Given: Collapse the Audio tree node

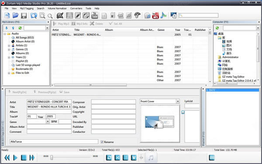Looking at the screenshot, I should [x=5, y=33].
